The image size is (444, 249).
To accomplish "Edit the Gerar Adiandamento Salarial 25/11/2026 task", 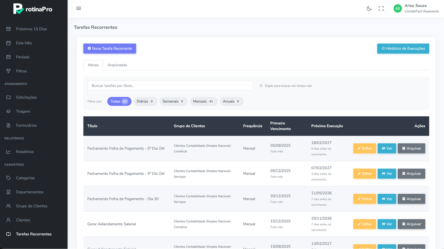I will 365,224.
